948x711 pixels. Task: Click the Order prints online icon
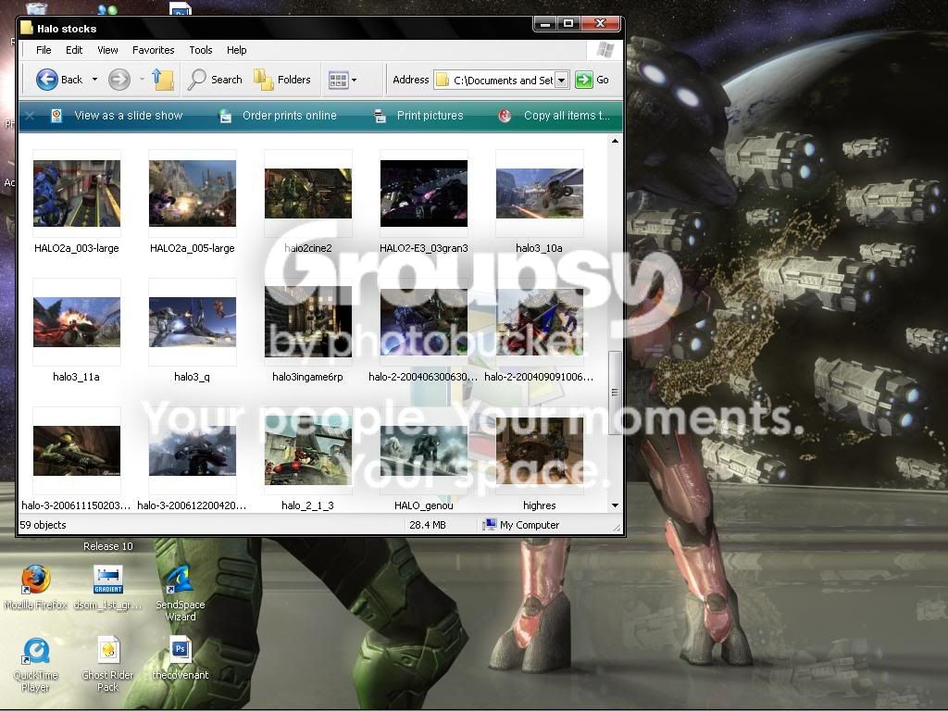click(x=225, y=116)
